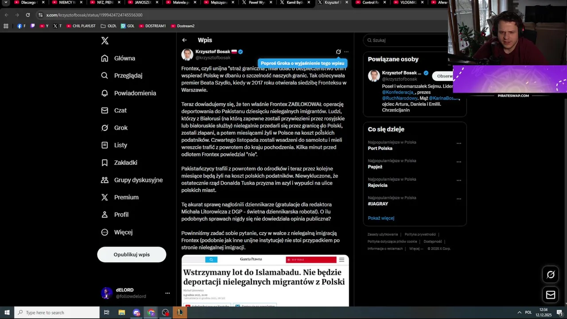Switch to VLOGMAS tab
Image resolution: width=567 pixels, height=319 pixels.
409,3
